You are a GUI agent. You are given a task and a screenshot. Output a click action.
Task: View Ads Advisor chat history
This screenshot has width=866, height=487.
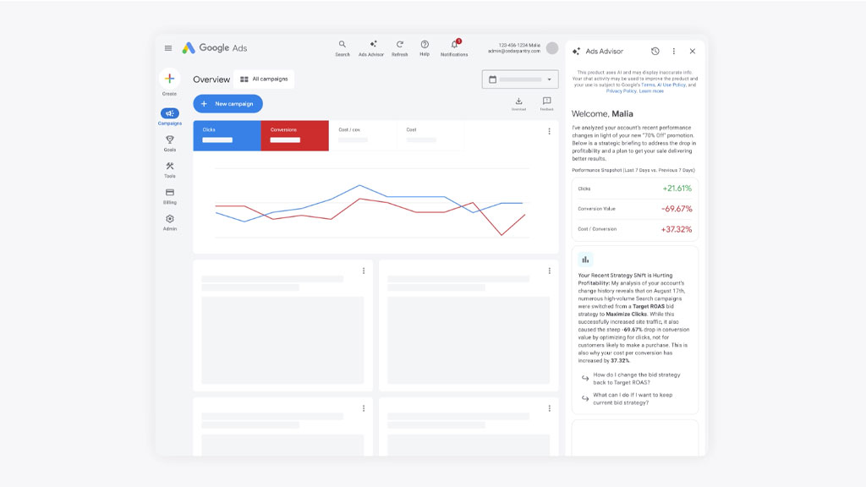click(x=655, y=52)
